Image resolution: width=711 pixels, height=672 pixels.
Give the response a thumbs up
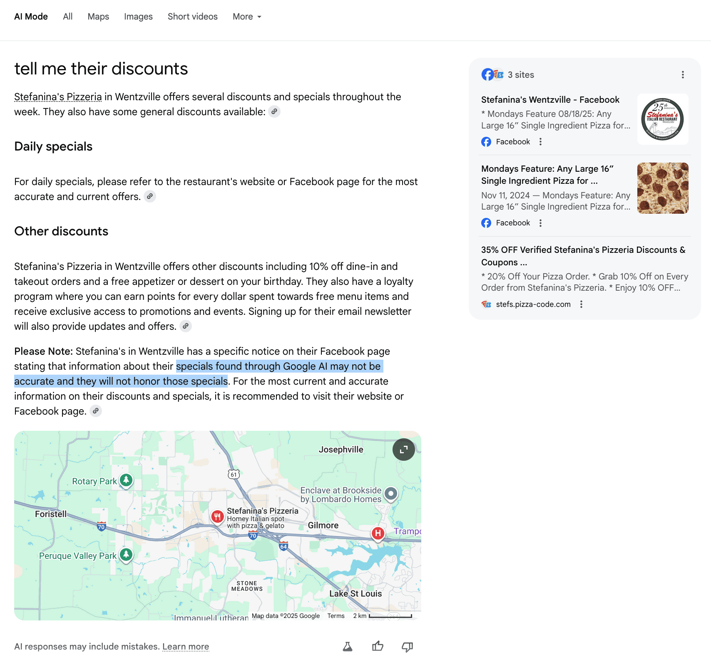[378, 647]
